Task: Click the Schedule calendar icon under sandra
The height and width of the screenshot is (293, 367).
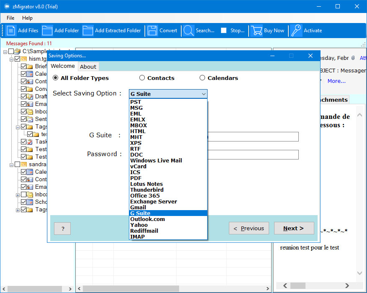Action: pos(30,202)
